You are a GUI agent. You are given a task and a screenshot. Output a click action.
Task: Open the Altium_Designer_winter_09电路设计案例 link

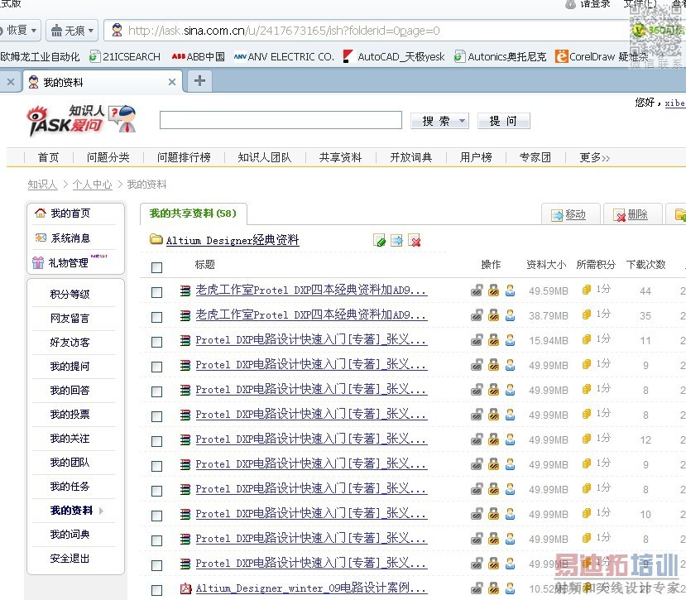pos(311,588)
